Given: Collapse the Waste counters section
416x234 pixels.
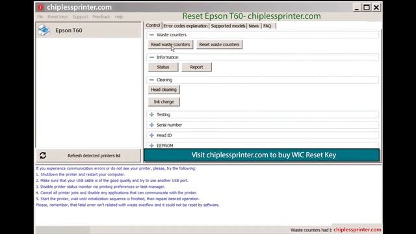Looking at the screenshot, I should coord(151,34).
